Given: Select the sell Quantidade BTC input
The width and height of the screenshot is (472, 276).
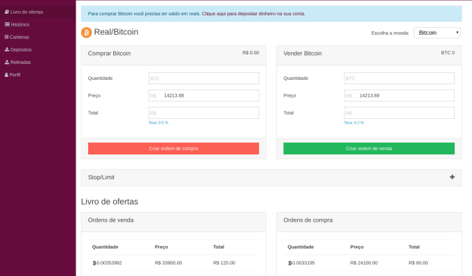Looking at the screenshot, I should coord(399,78).
